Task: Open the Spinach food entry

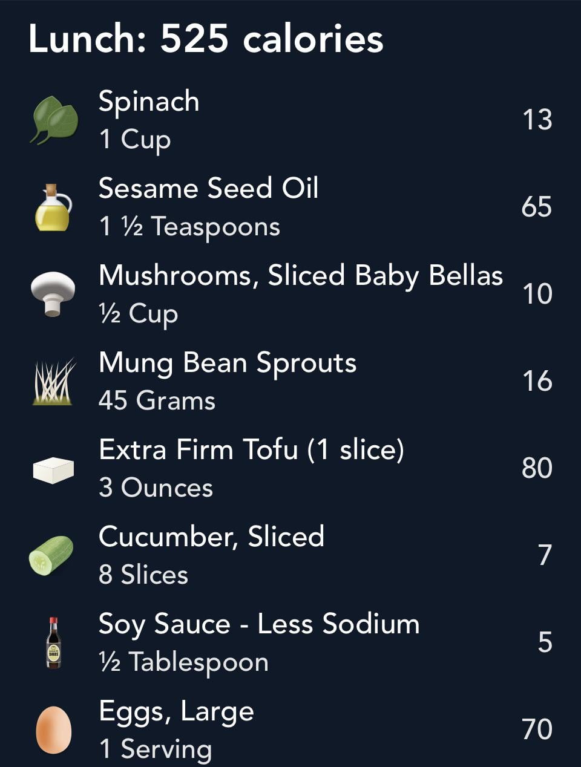Action: point(290,120)
